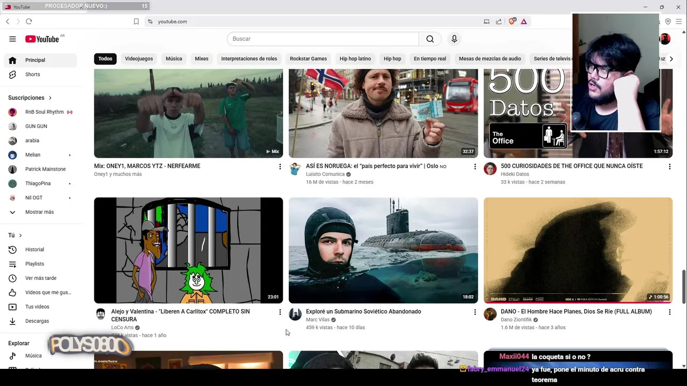This screenshot has width=687, height=386.
Task: Play the Alejo y Valentina thumbnail
Action: tap(188, 250)
